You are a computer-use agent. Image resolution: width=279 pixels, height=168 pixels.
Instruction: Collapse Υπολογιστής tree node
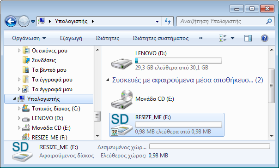coord(15,99)
